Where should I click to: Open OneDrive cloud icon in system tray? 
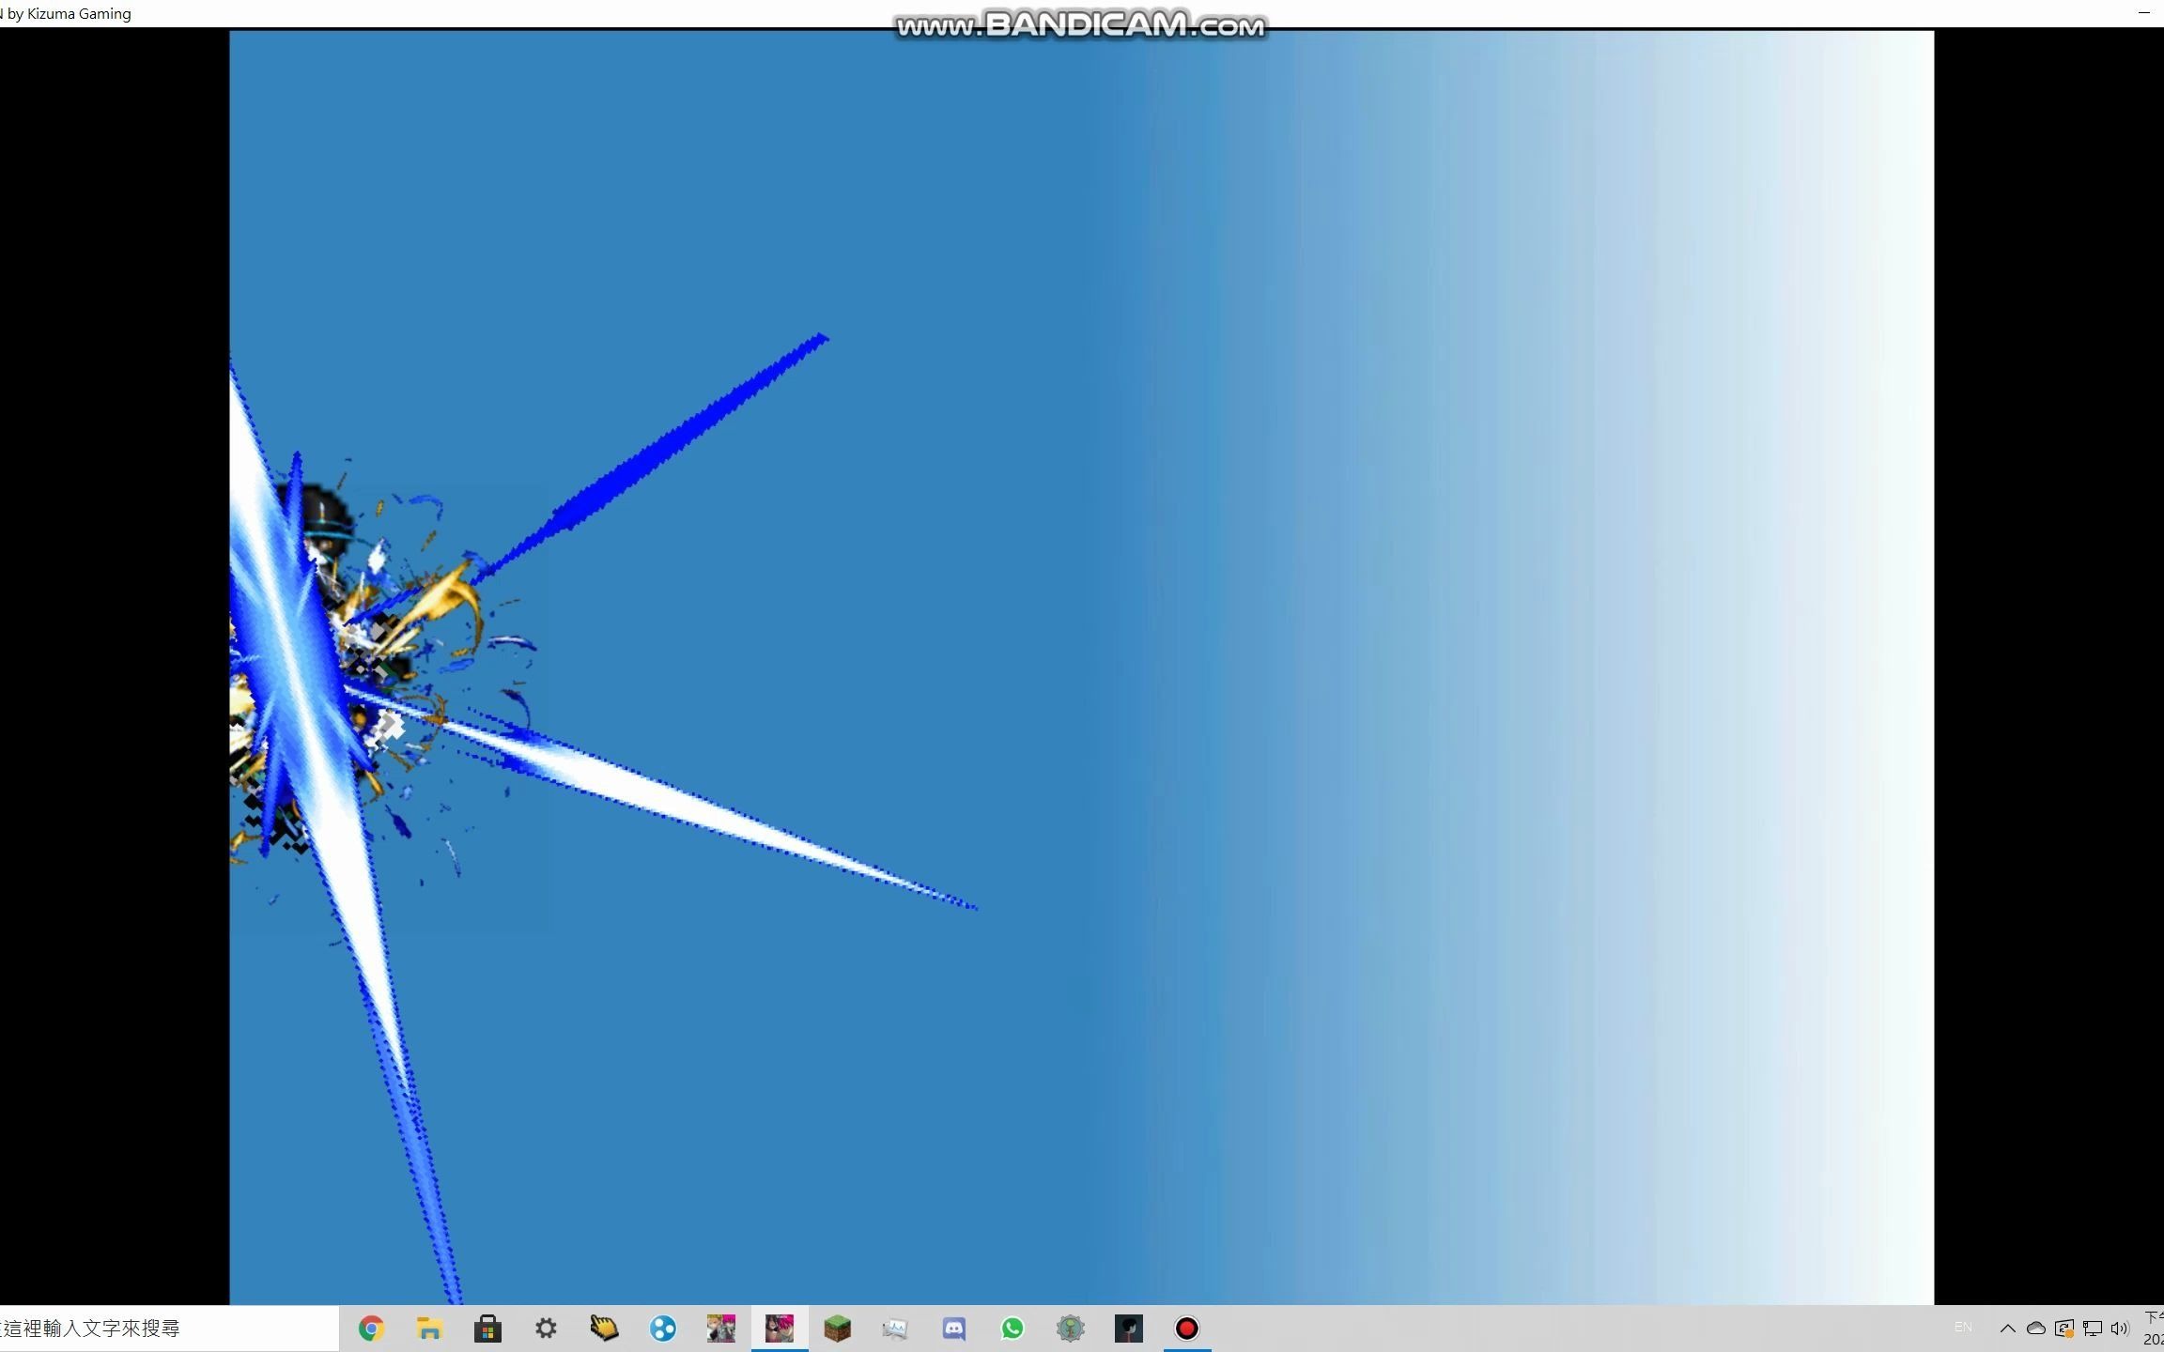(x=2035, y=1329)
